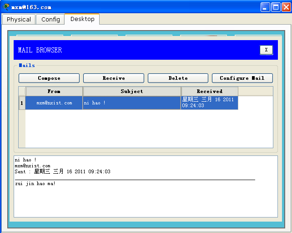Viewport: 292px width, 233px height.
Task: Close Mail Browser with X button
Action: (266, 50)
